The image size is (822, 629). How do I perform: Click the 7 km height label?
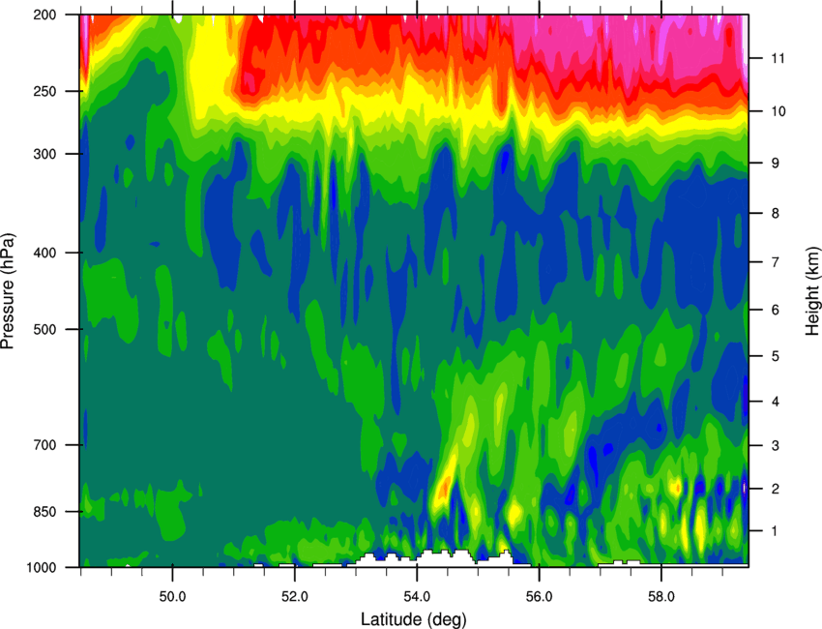[x=776, y=262]
